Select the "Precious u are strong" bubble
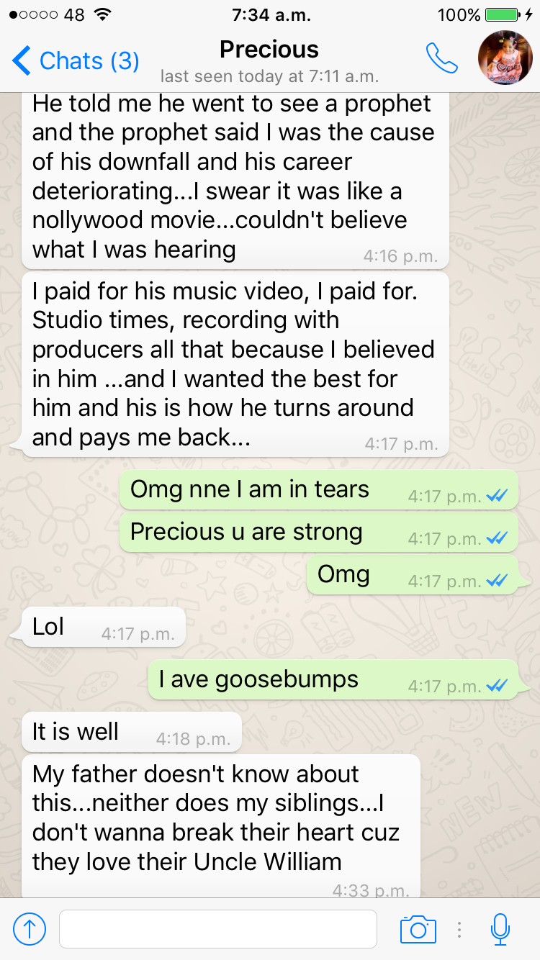This screenshot has height=960, width=540. [x=319, y=533]
